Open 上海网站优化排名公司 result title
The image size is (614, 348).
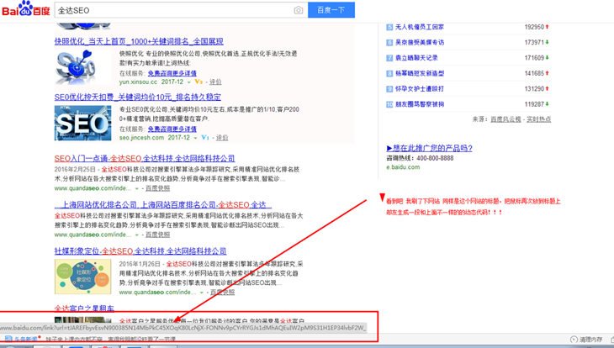pos(163,205)
